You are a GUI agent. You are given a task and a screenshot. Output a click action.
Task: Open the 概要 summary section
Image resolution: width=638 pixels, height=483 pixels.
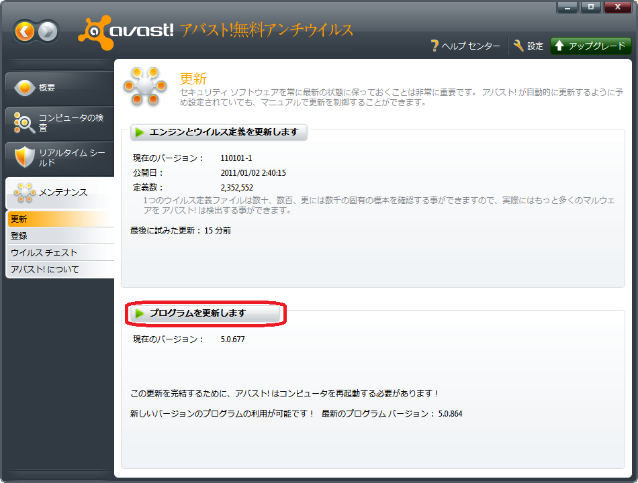tap(60, 87)
